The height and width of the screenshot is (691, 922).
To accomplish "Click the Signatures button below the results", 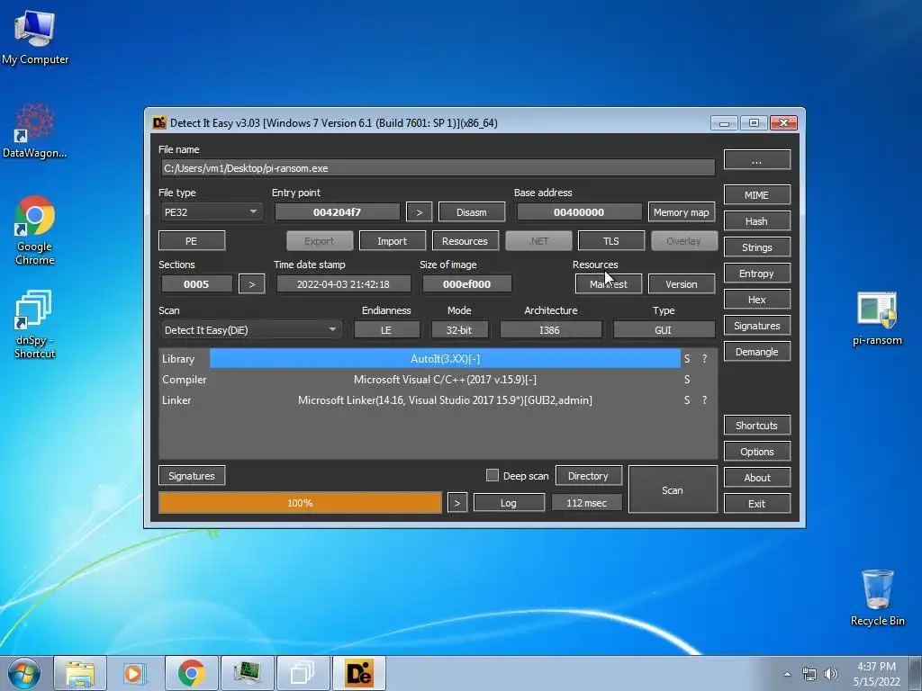I will (x=192, y=475).
